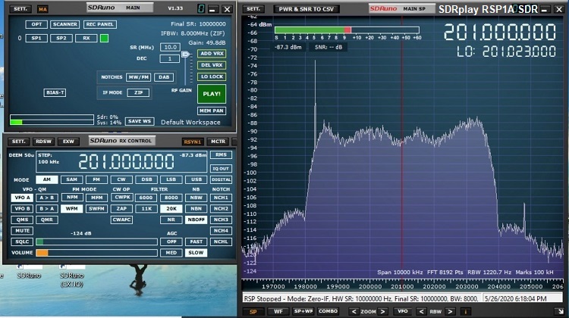
Task: Click the SR (MHz) value field
Action: coord(170,47)
